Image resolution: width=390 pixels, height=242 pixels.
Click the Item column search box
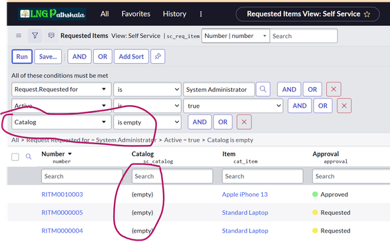(x=262, y=176)
